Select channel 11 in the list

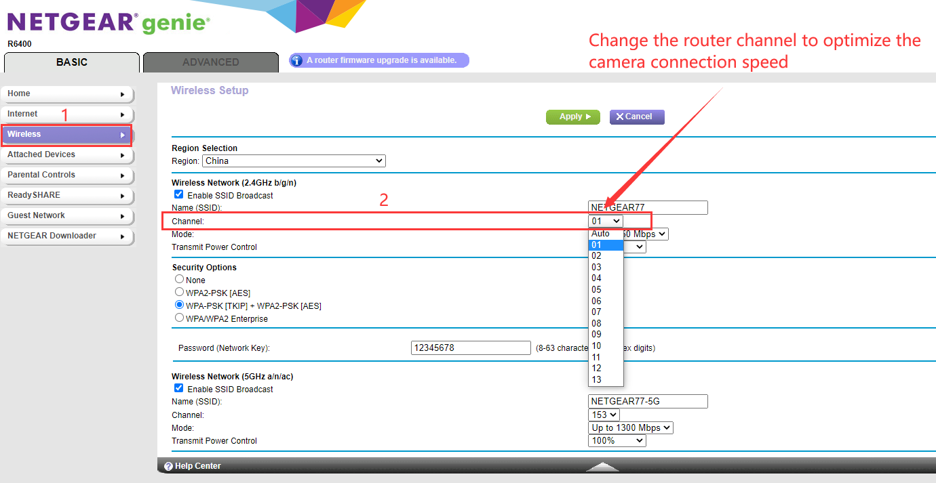[606, 357]
